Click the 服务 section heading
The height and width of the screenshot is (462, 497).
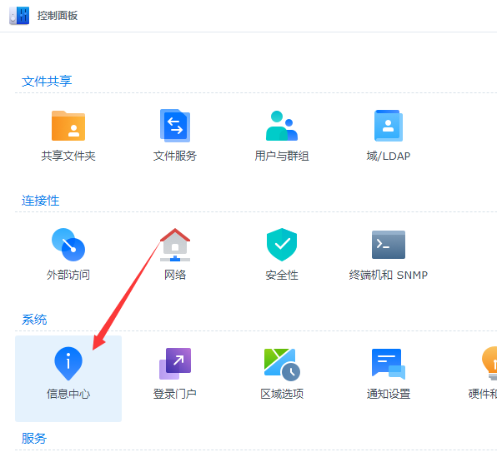tap(34, 438)
